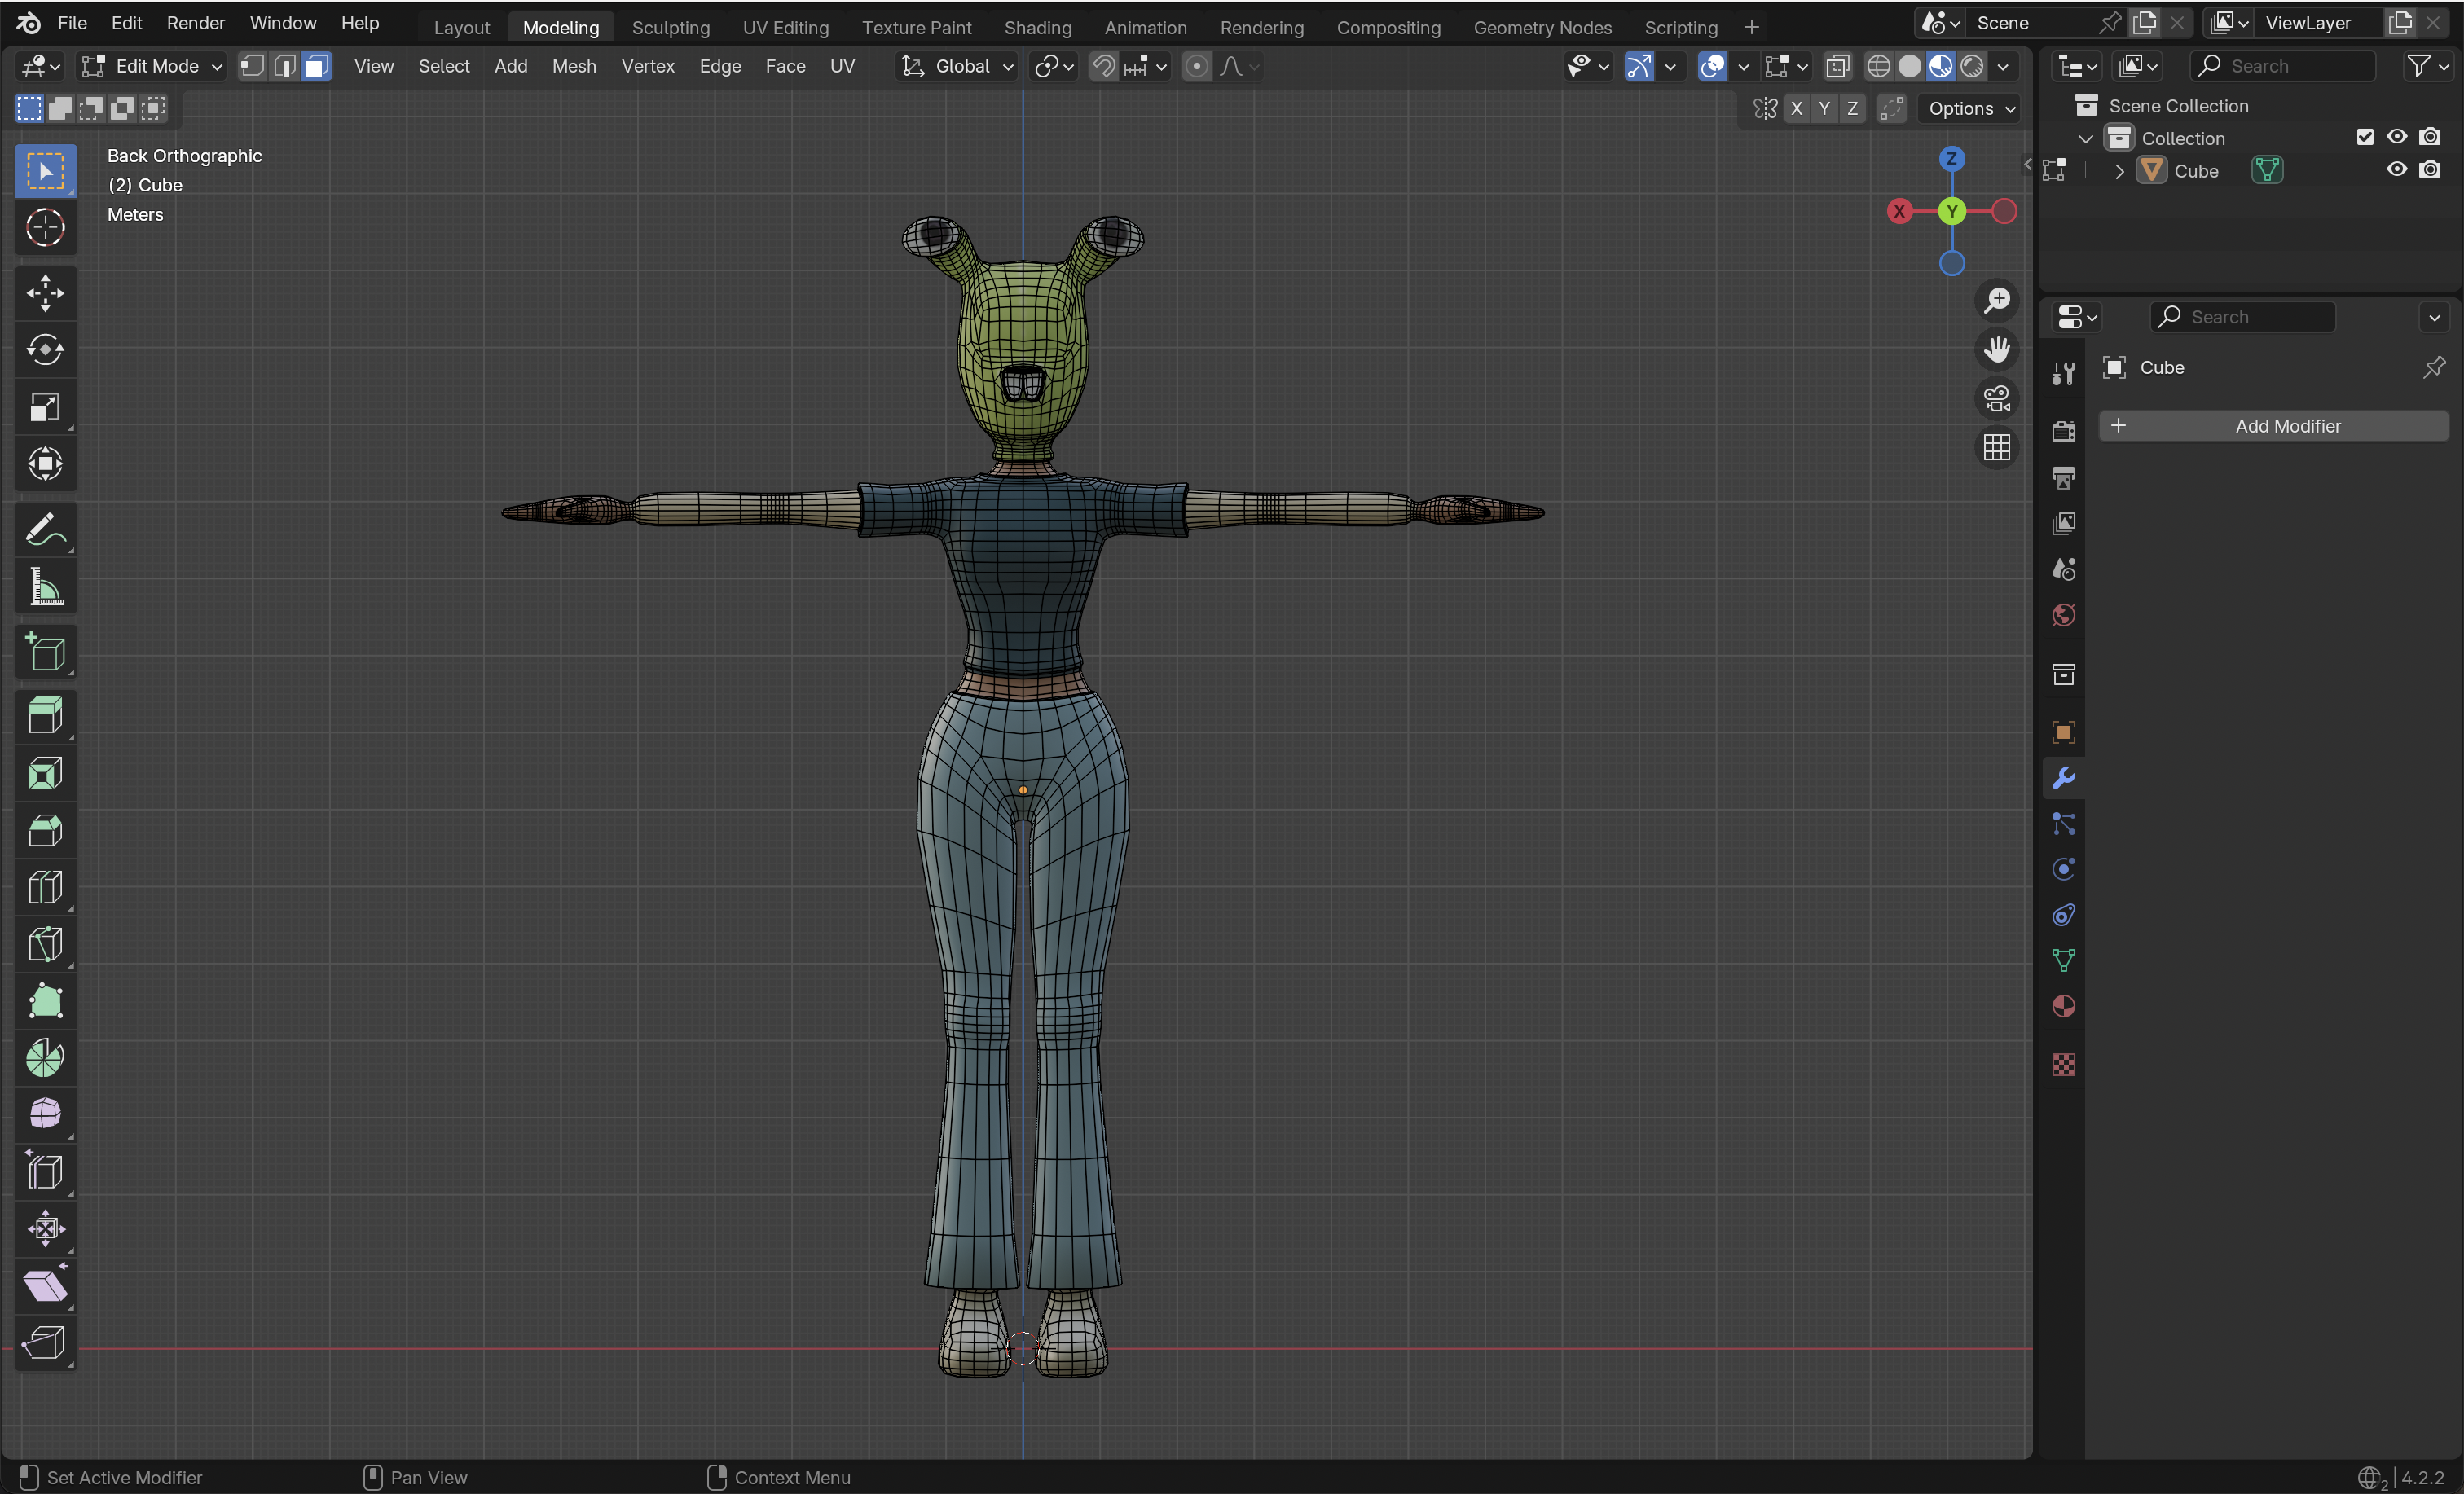2464x1494 pixels.
Task: Select the Select Box tool
Action: pyautogui.click(x=45, y=171)
